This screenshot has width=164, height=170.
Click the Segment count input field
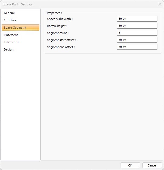click(137, 33)
